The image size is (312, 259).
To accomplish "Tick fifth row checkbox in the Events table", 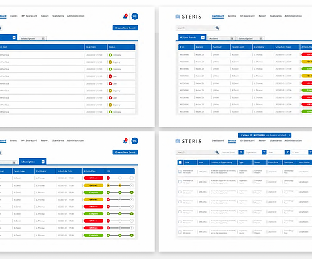I will [180, 211].
